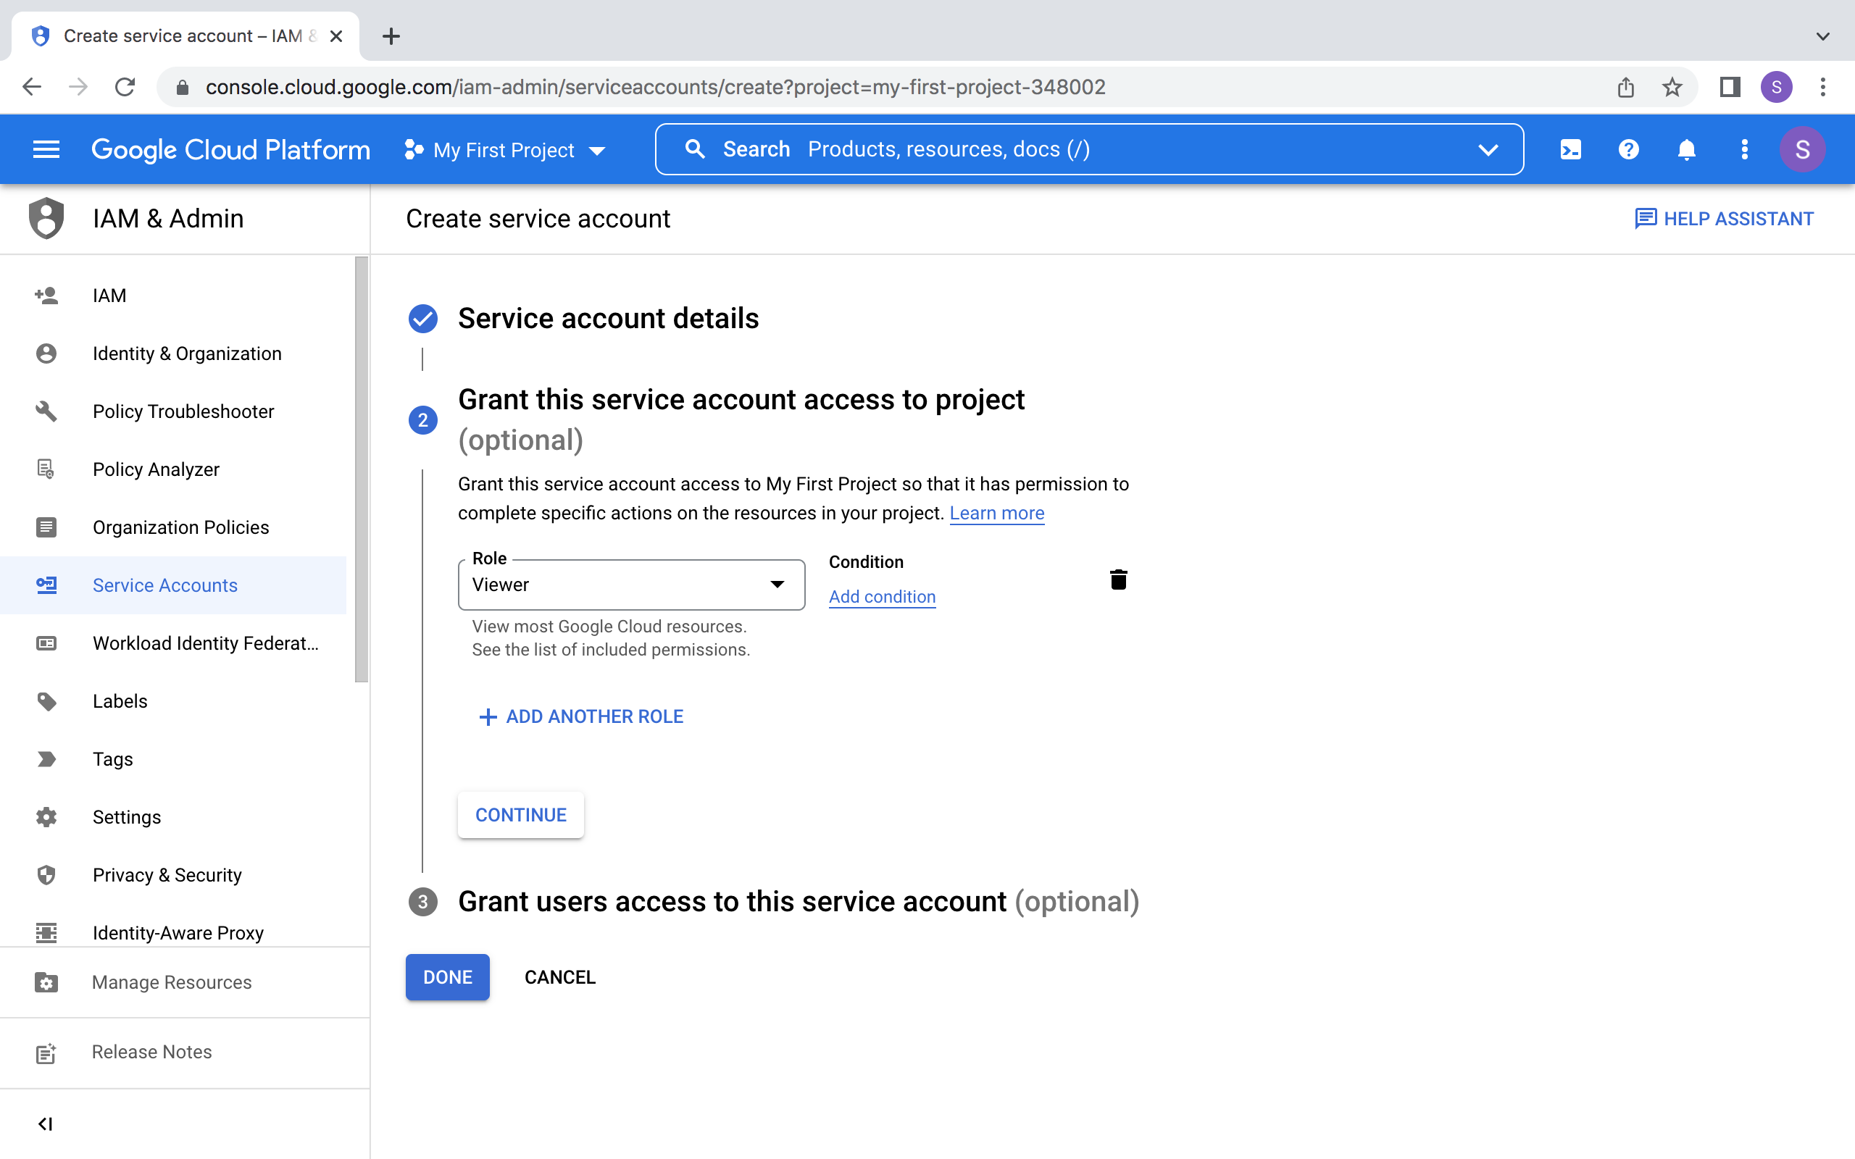1855x1159 pixels.
Task: Delete the Viewer role with trash icon
Action: (x=1118, y=579)
